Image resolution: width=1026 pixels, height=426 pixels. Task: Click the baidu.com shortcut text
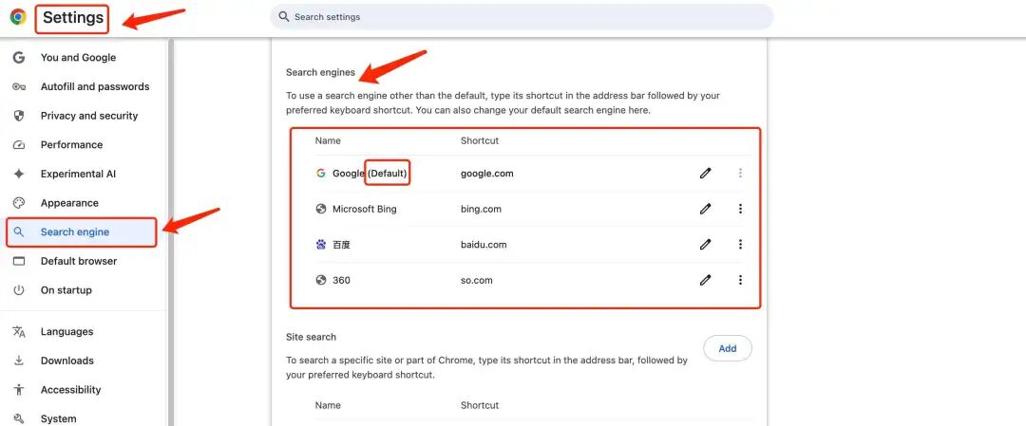[484, 245]
